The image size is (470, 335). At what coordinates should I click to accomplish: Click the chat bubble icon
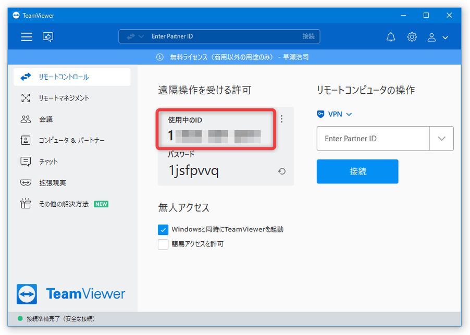coord(26,162)
